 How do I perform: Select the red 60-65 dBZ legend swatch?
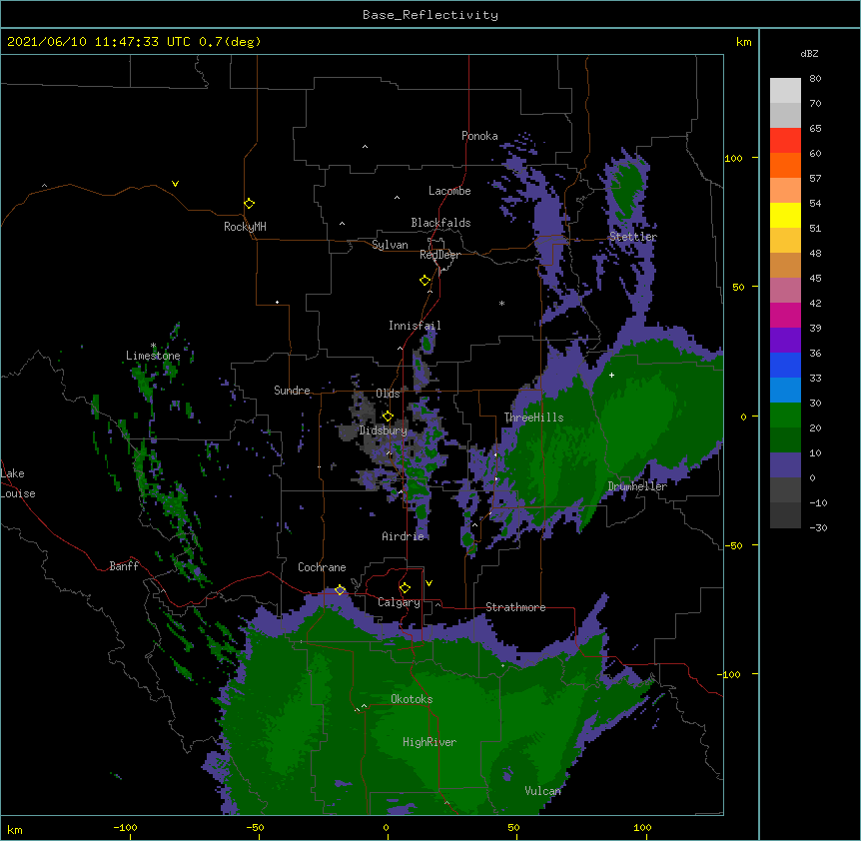click(785, 140)
